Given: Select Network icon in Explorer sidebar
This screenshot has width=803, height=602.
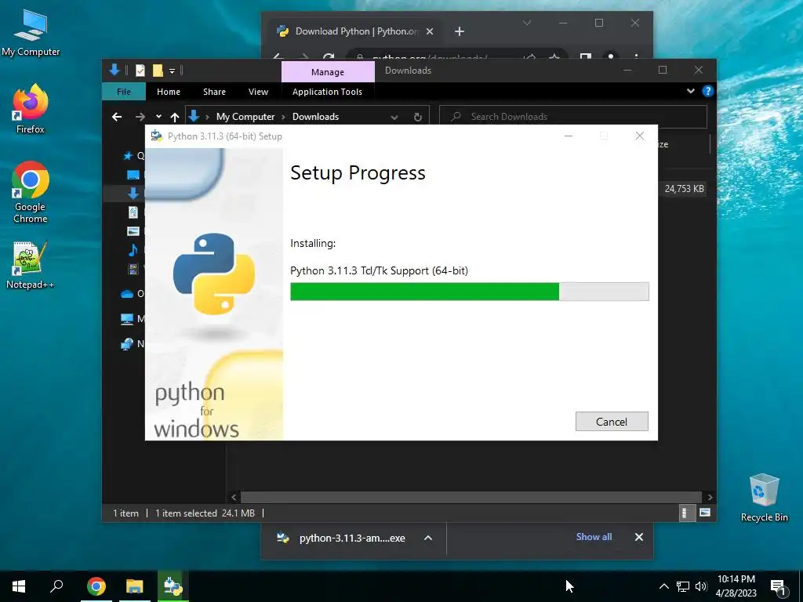Looking at the screenshot, I should tap(127, 344).
